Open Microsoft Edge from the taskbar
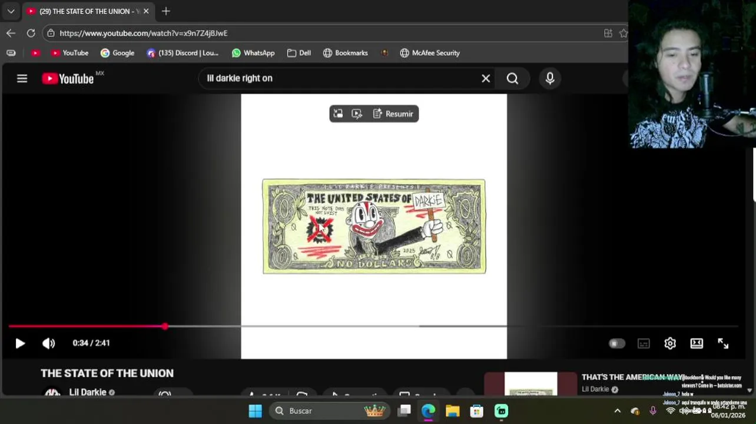756x424 pixels. pos(428,410)
